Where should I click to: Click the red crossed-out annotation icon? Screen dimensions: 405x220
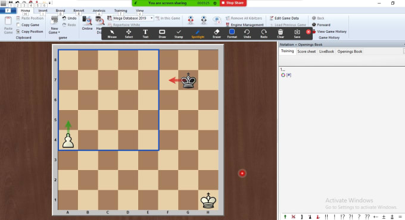coord(294,217)
